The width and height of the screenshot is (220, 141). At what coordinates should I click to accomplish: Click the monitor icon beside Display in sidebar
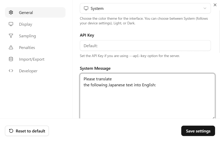(x=11, y=24)
